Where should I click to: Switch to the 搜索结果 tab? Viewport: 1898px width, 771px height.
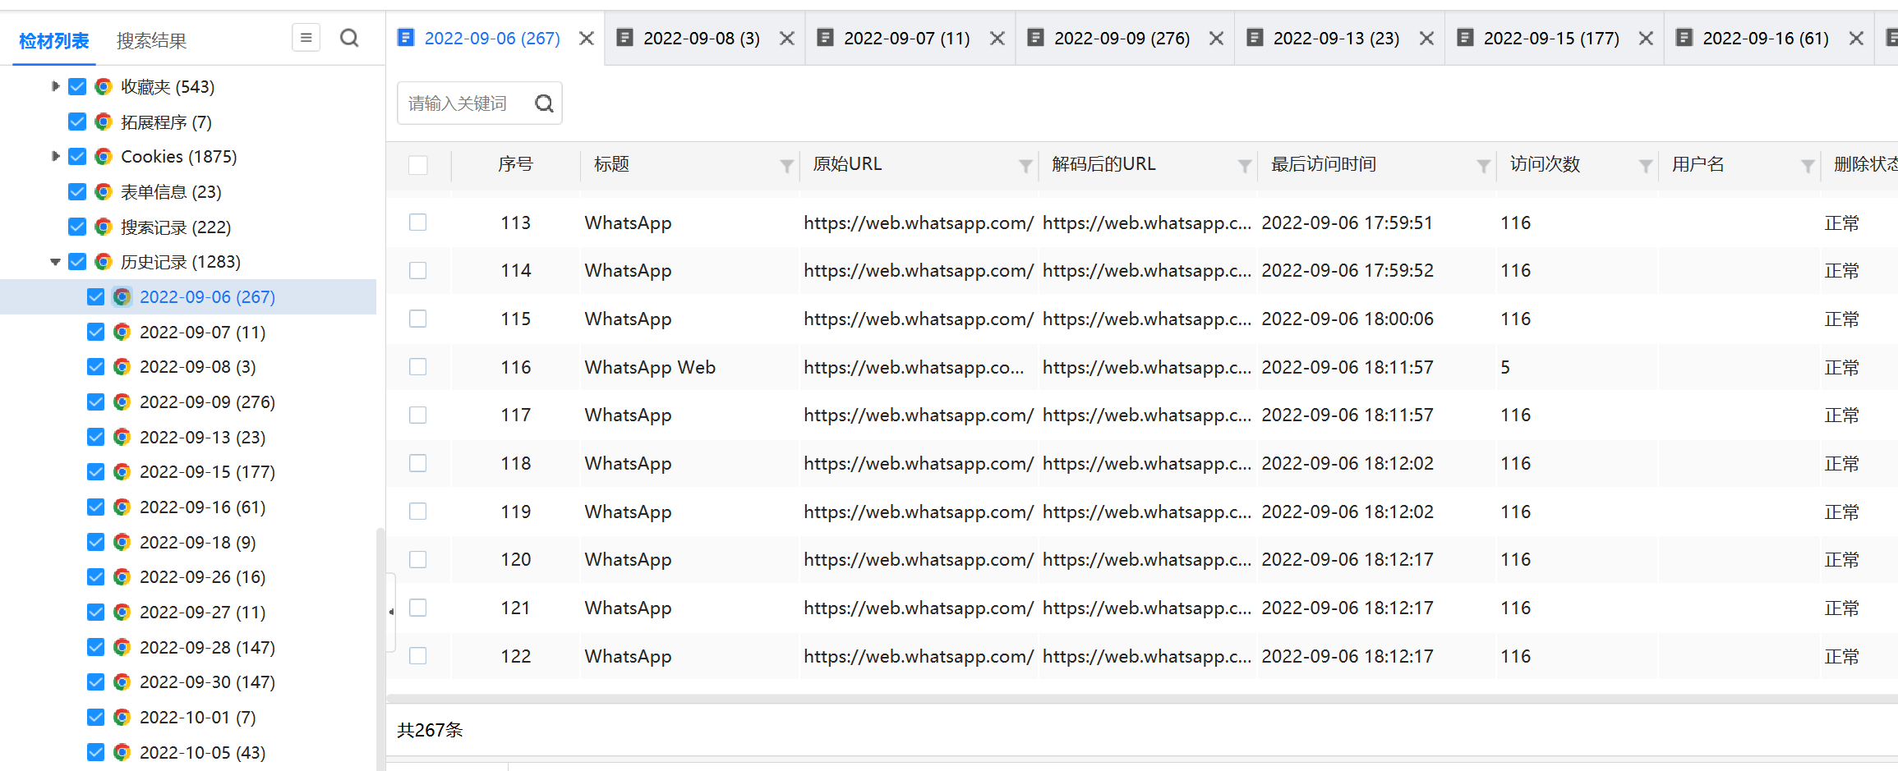click(151, 40)
